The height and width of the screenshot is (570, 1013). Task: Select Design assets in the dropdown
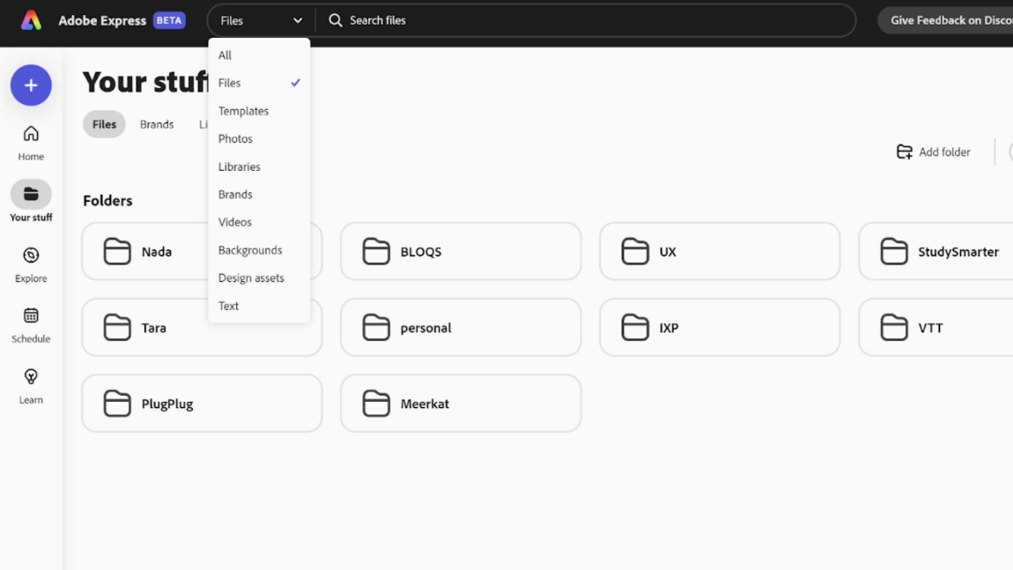252,278
